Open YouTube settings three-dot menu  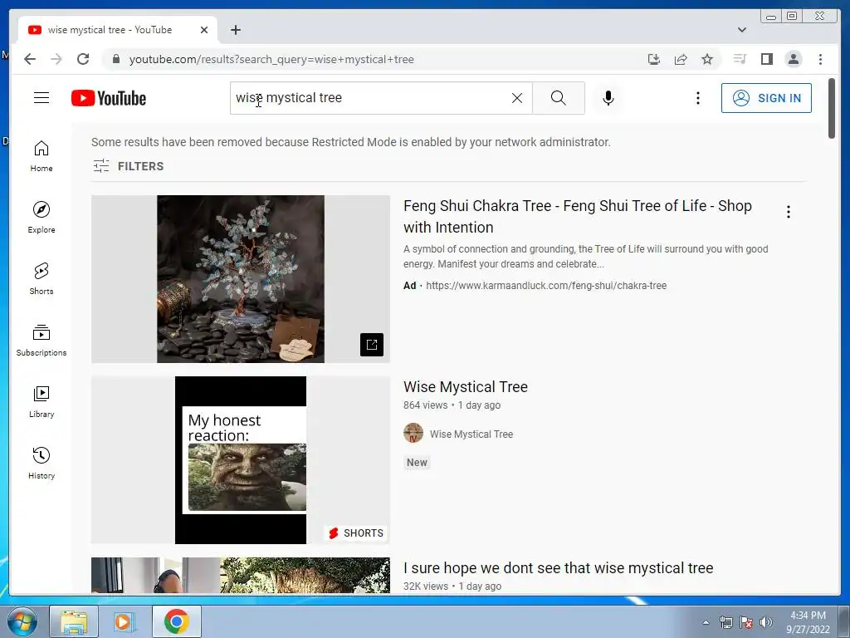coord(697,98)
